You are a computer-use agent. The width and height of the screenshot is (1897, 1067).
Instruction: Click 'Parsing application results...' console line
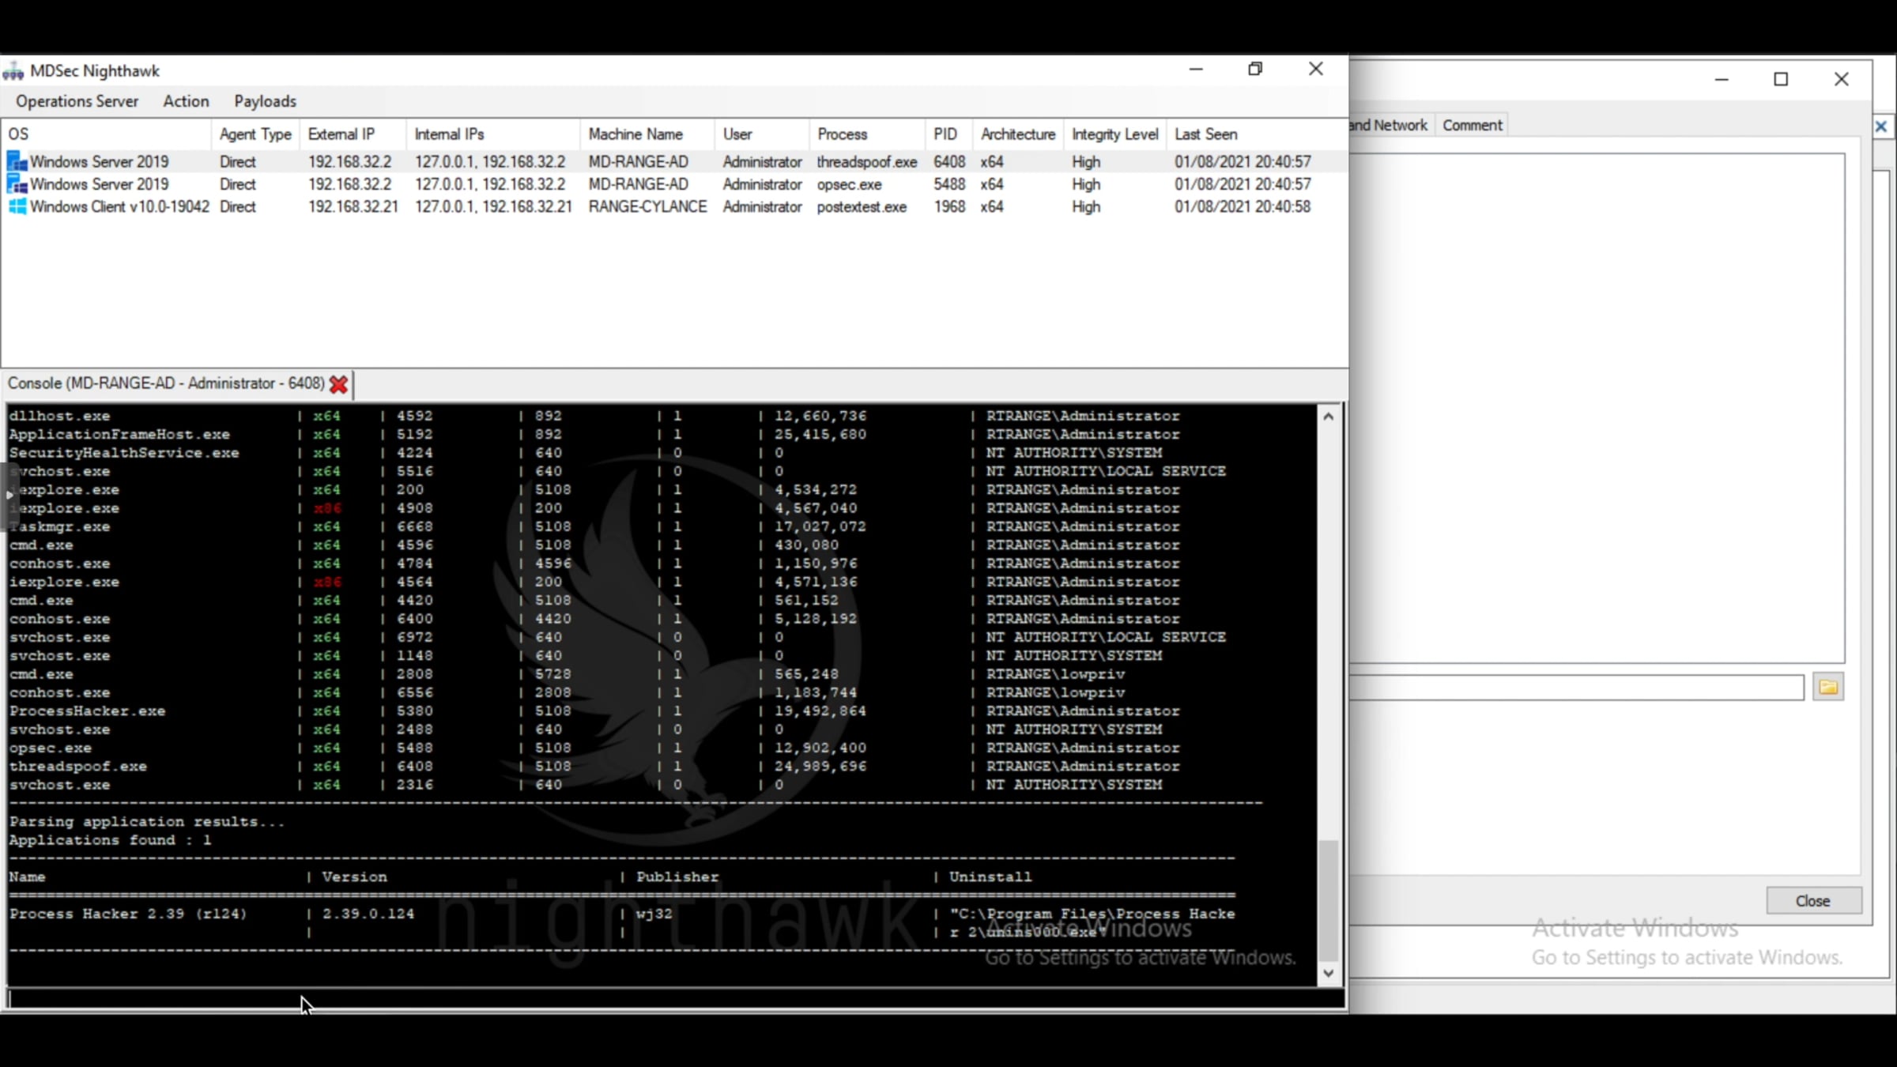coord(147,822)
